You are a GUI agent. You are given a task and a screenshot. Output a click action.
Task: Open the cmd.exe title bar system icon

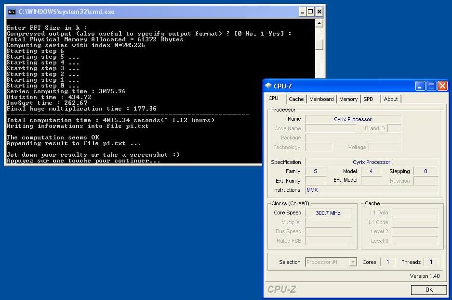pos(12,12)
